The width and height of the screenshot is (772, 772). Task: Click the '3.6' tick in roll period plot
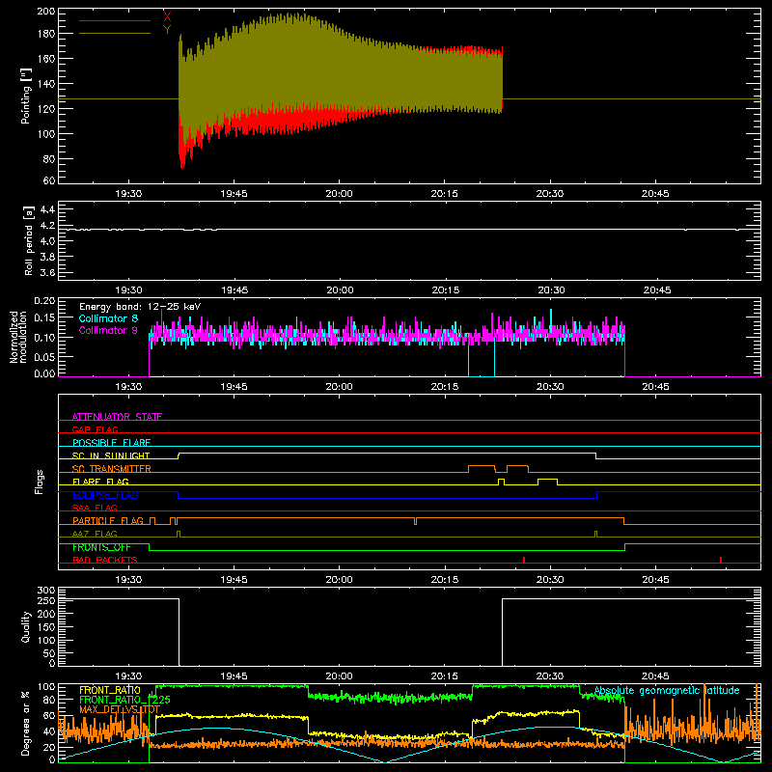pos(47,272)
